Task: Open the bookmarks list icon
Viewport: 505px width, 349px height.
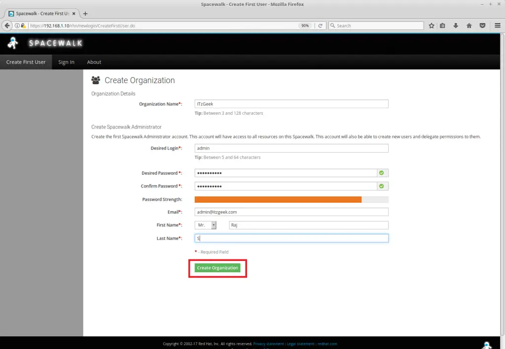Action: click(x=442, y=26)
